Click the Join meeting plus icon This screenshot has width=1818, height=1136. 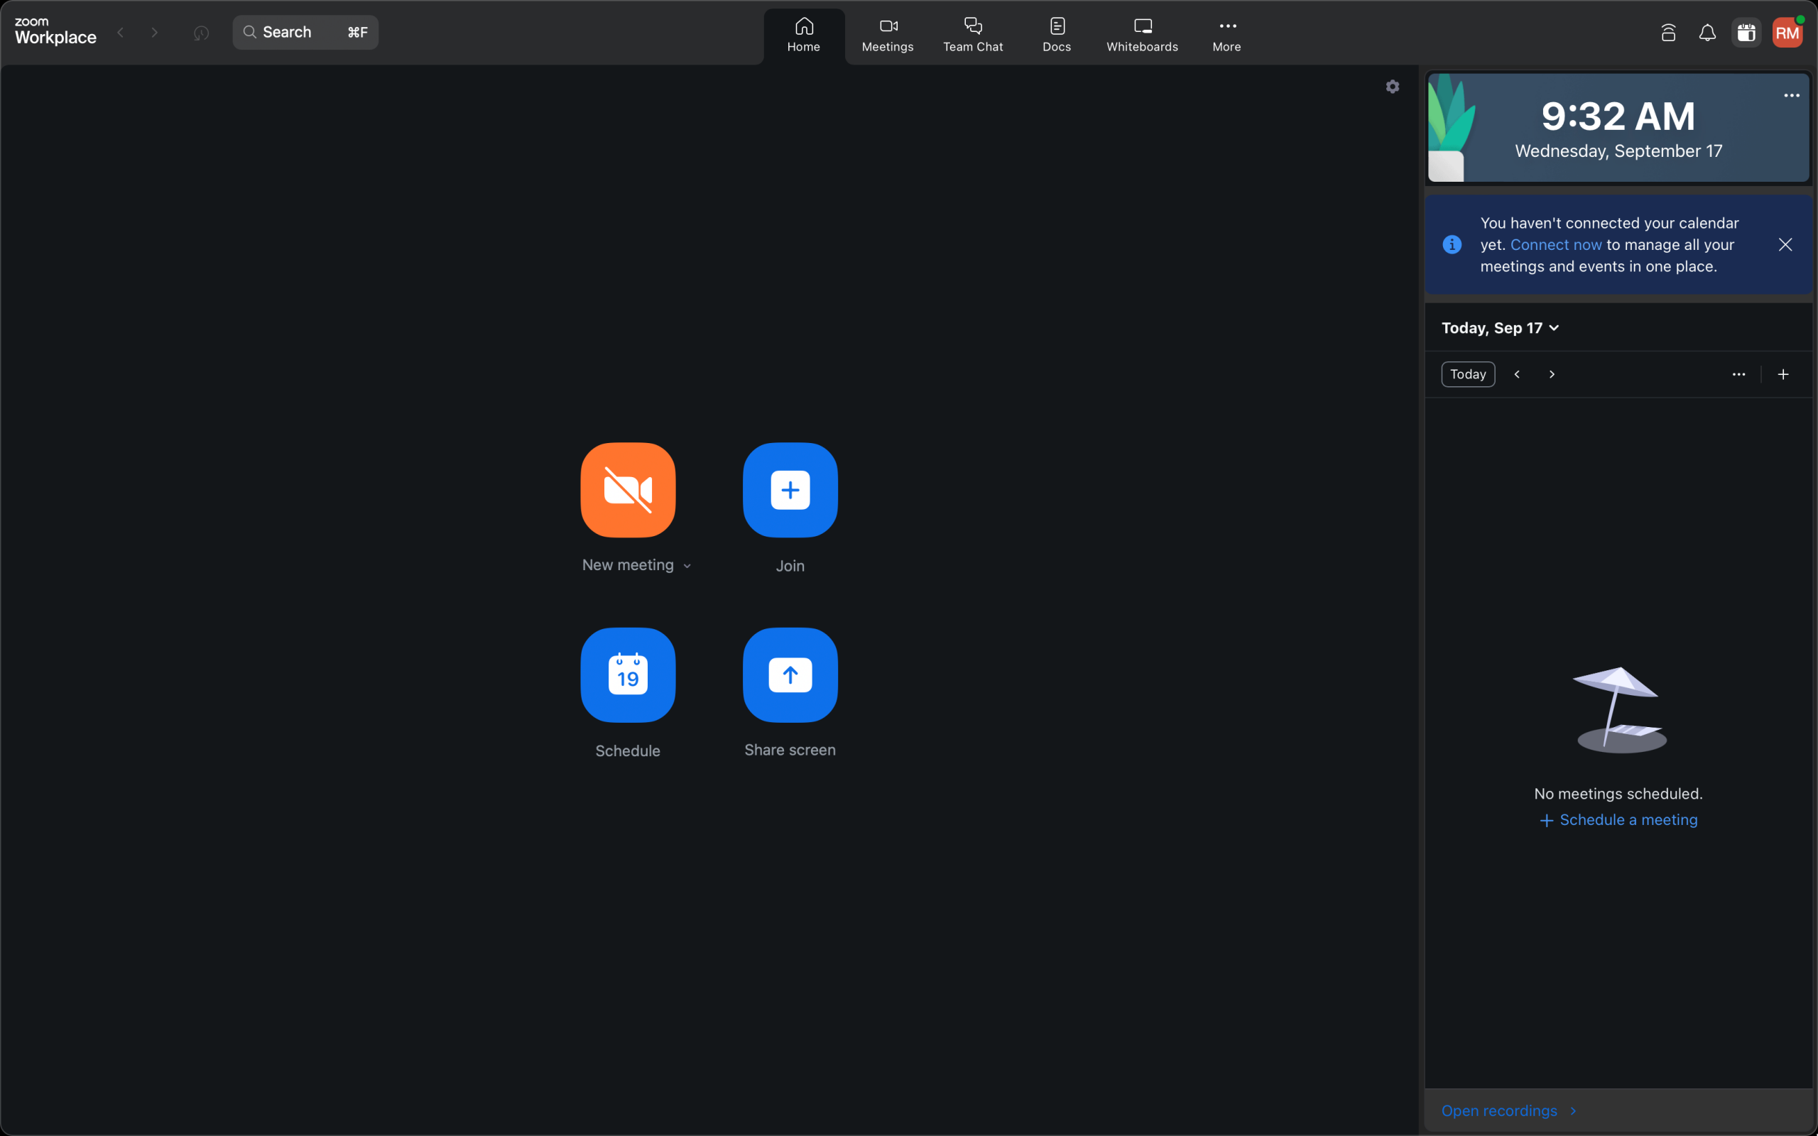coord(790,490)
